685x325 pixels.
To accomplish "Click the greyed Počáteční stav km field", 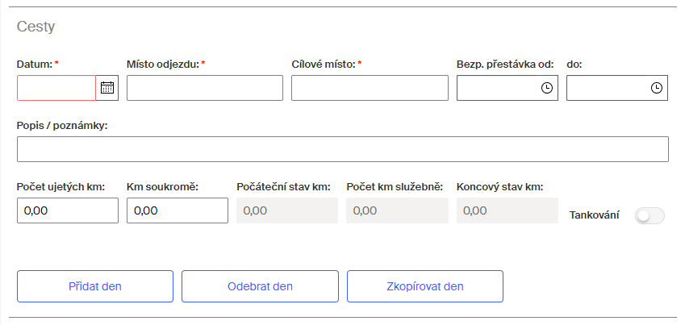I will (x=287, y=210).
